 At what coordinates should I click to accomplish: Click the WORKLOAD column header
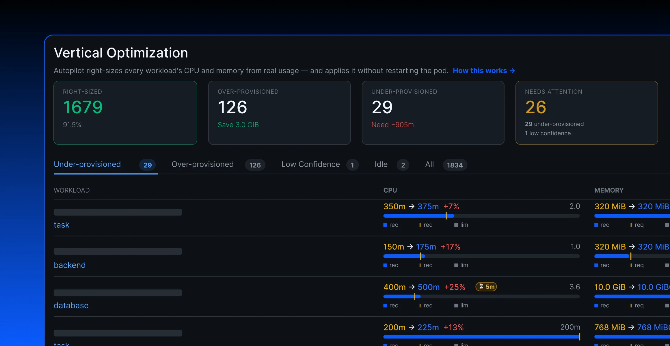tap(72, 190)
